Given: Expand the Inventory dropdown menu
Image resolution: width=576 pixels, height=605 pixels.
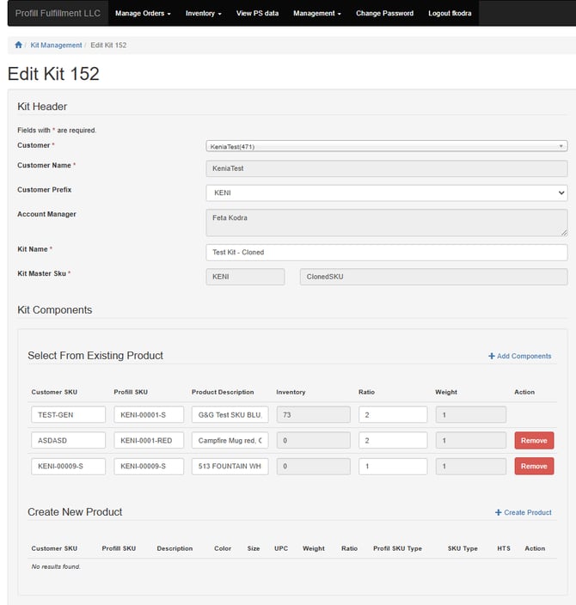Looking at the screenshot, I should click(x=204, y=14).
